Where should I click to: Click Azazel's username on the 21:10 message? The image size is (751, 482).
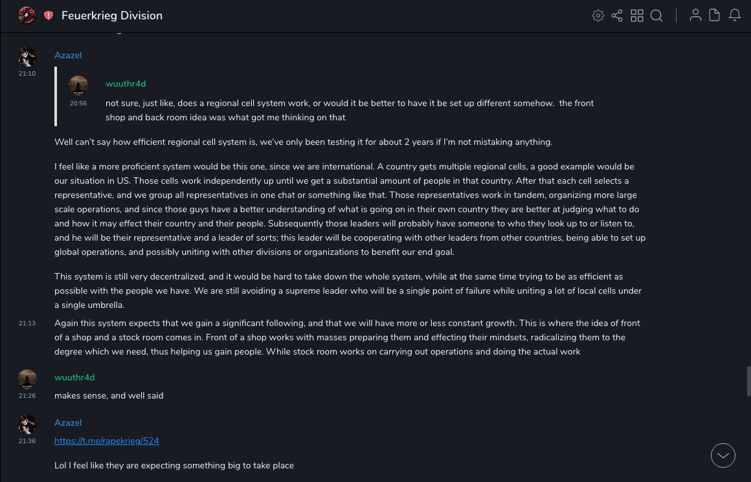[x=68, y=56]
